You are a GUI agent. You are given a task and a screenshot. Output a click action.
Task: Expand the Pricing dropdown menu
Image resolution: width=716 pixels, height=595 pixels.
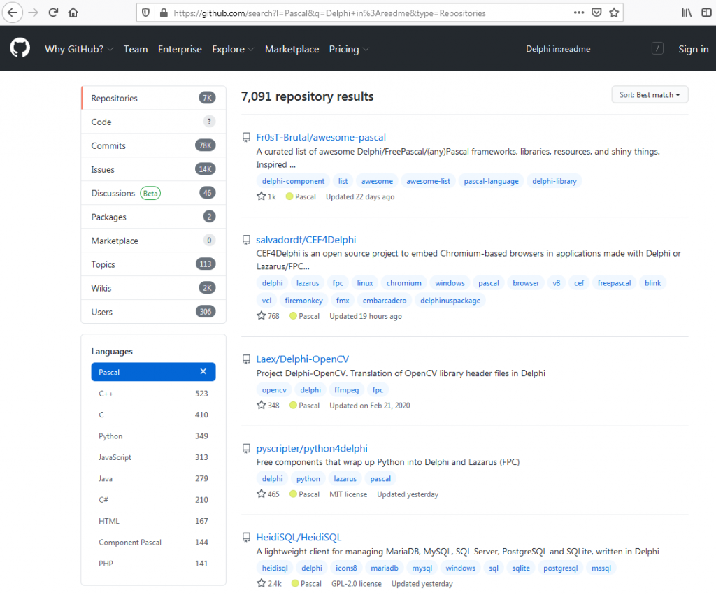pyautogui.click(x=349, y=49)
